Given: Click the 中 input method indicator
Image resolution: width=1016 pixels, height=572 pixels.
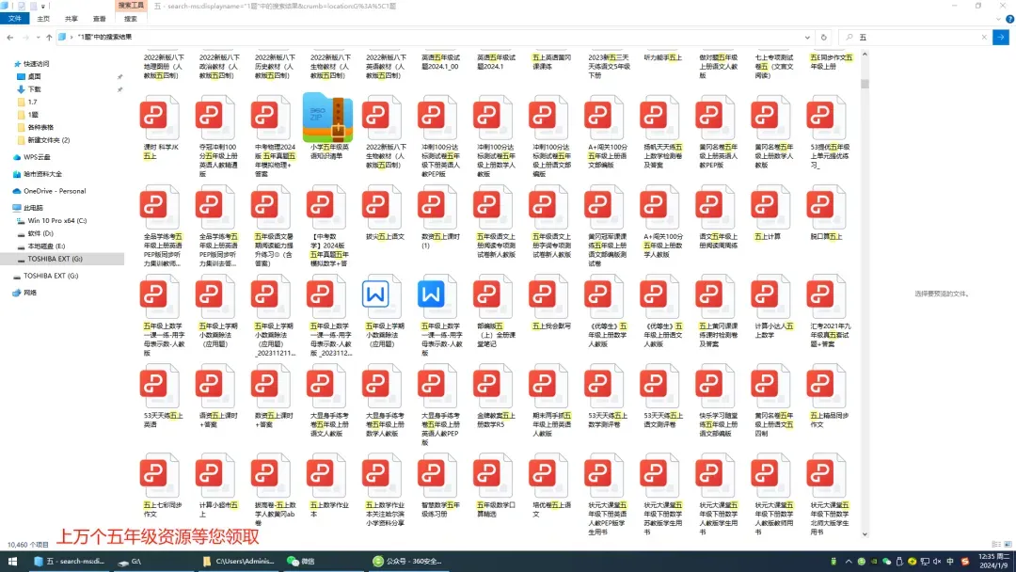Looking at the screenshot, I should coord(950,562).
